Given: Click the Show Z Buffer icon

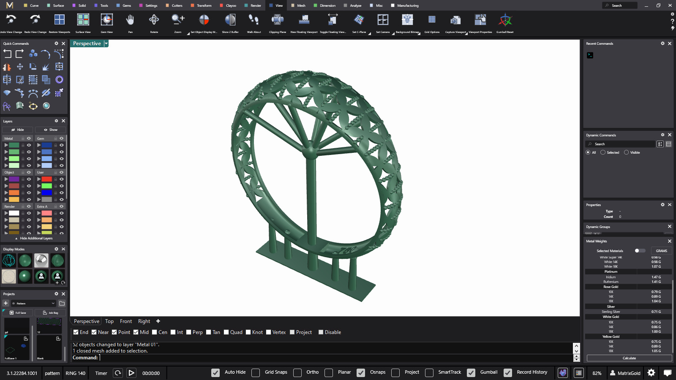Looking at the screenshot, I should click(x=230, y=20).
